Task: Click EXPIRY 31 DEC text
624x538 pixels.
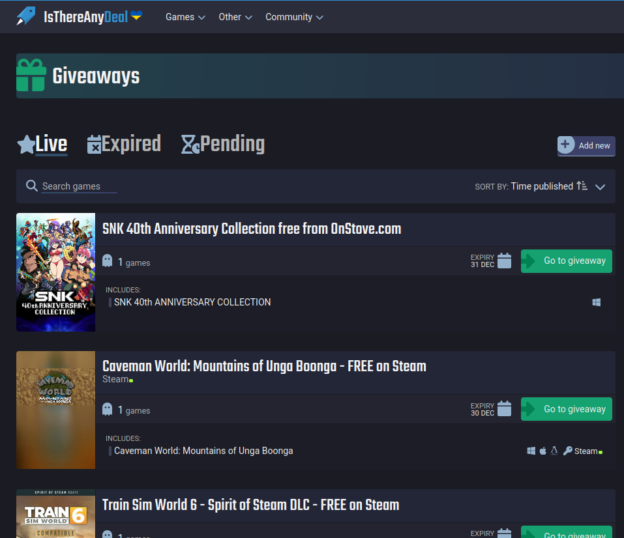Action: point(483,261)
